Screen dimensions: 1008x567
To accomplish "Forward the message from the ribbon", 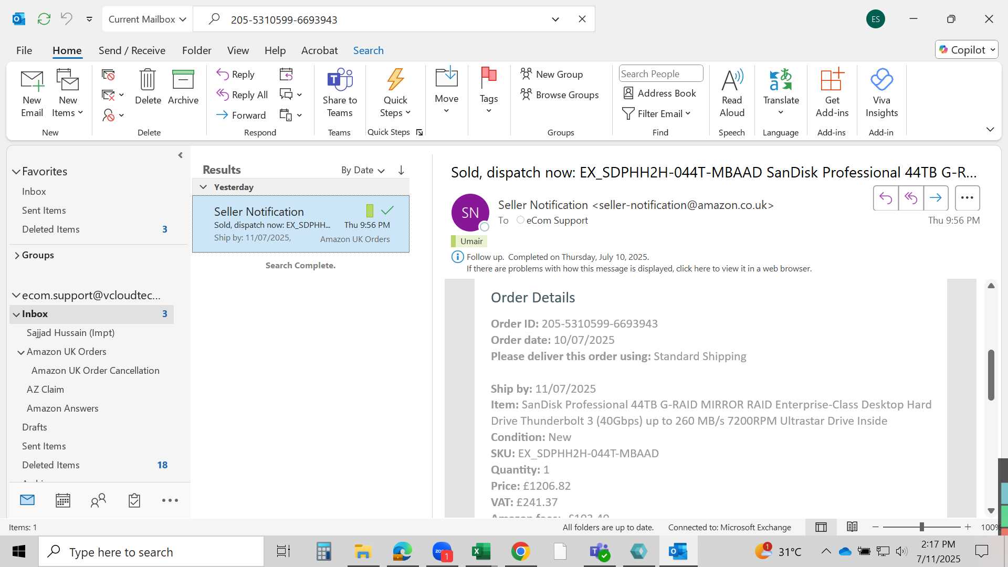I will click(241, 115).
